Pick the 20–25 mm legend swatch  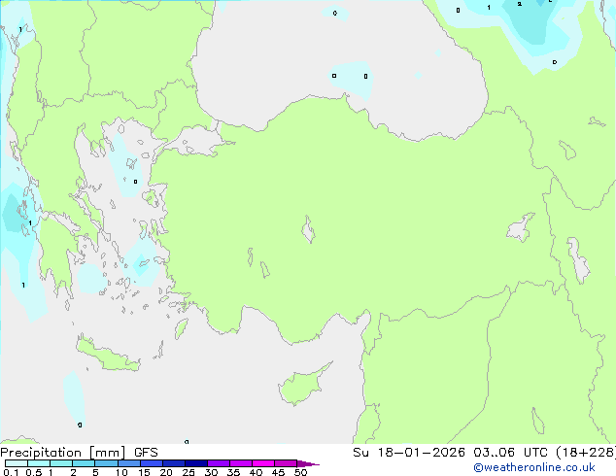[x=173, y=463]
